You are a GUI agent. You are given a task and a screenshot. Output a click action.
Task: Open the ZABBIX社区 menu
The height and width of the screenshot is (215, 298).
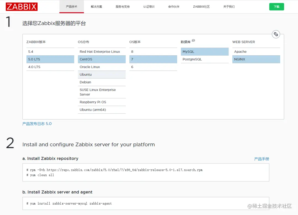201,7
